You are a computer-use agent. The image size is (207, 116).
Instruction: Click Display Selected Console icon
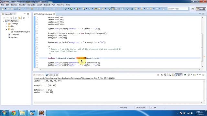pyautogui.click(x=189, y=75)
